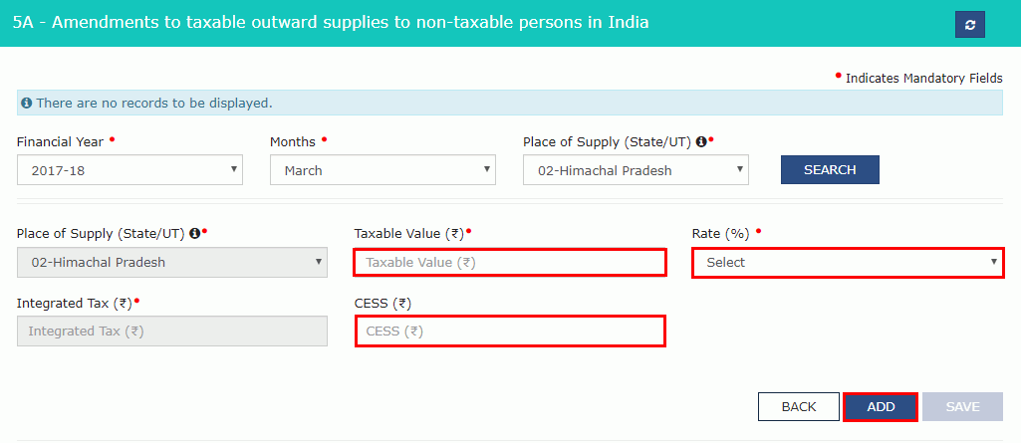This screenshot has height=443, width=1021.
Task: Click info icon in no records banner
Action: (x=27, y=103)
